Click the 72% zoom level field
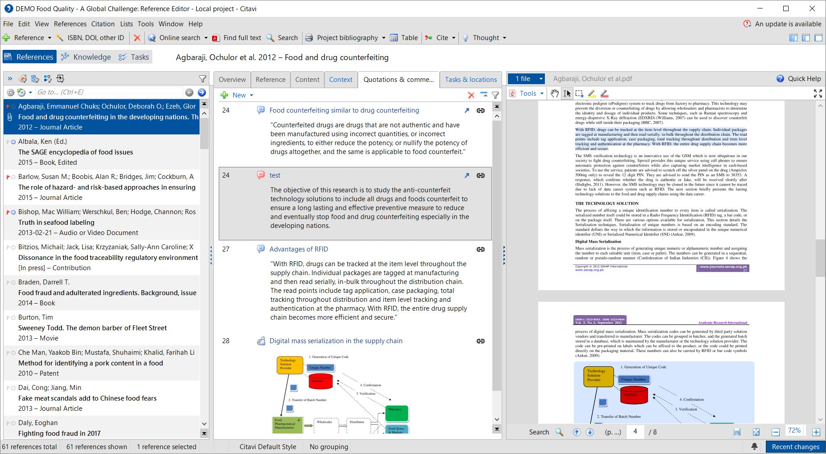Image resolution: width=826 pixels, height=454 pixels. [x=794, y=431]
